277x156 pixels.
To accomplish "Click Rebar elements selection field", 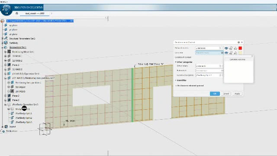I will (209, 48).
